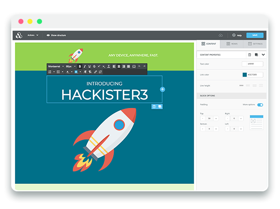Toggle Show structure view
The height and width of the screenshot is (209, 280).
56,35
